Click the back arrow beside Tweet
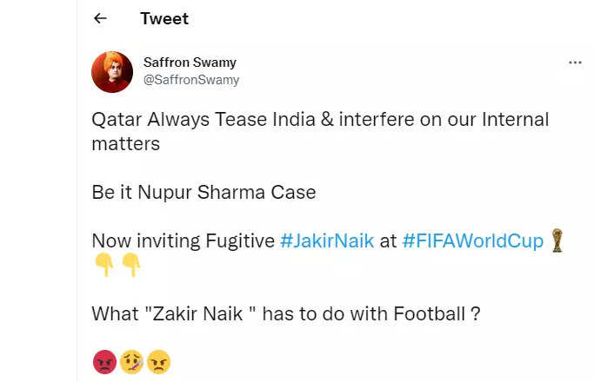The image size is (594, 382). [x=100, y=18]
